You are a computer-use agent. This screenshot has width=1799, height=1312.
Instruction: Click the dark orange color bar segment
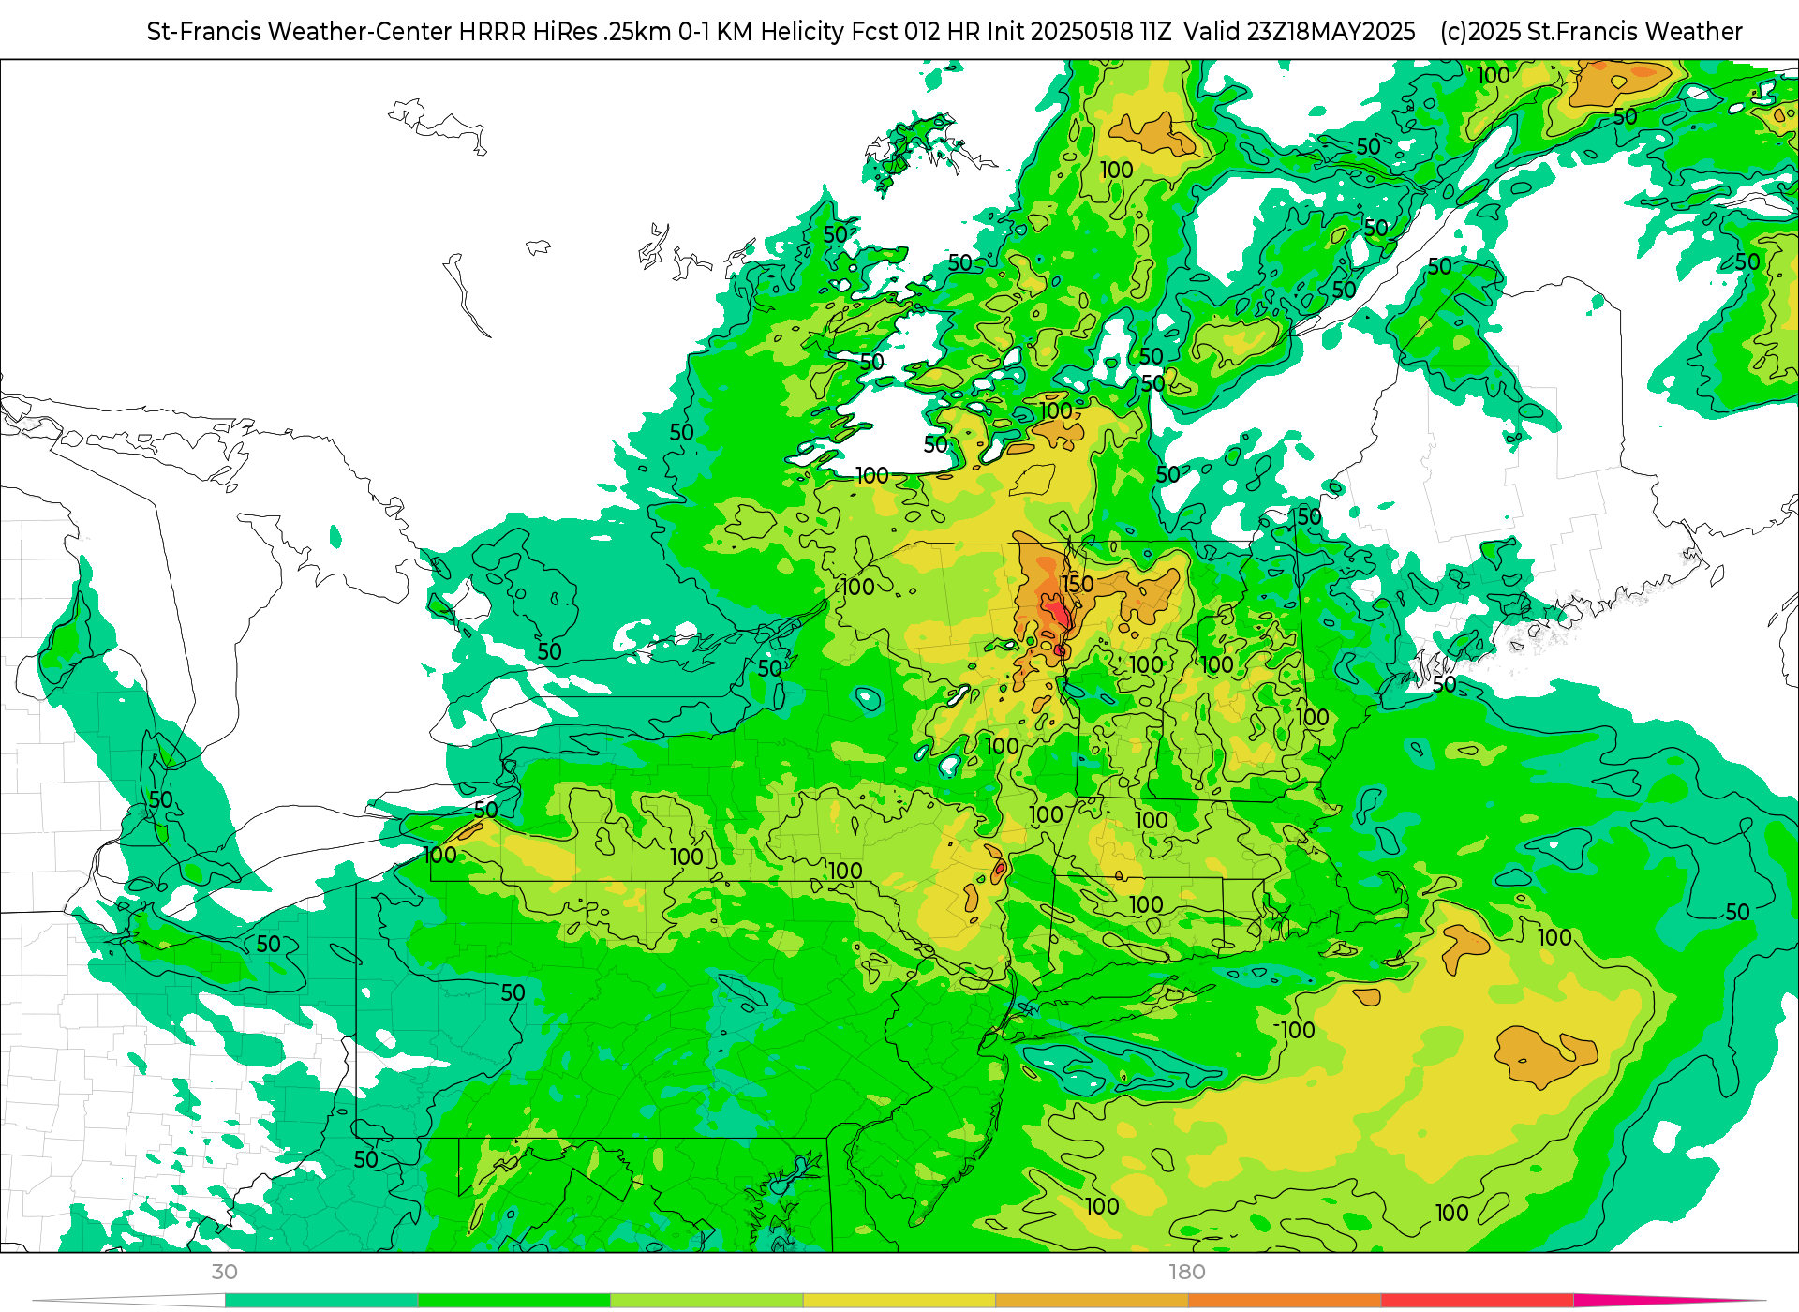tap(1285, 1301)
